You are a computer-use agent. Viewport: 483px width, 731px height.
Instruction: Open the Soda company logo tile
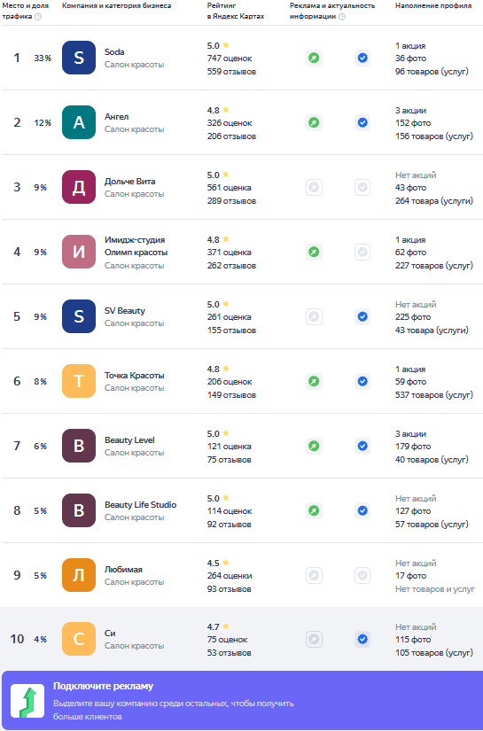tap(79, 58)
